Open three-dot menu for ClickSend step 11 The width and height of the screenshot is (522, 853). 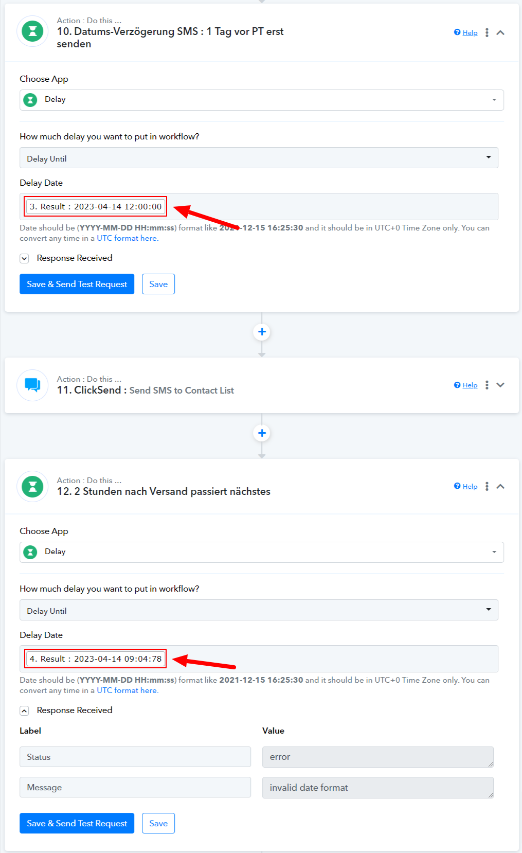[487, 385]
